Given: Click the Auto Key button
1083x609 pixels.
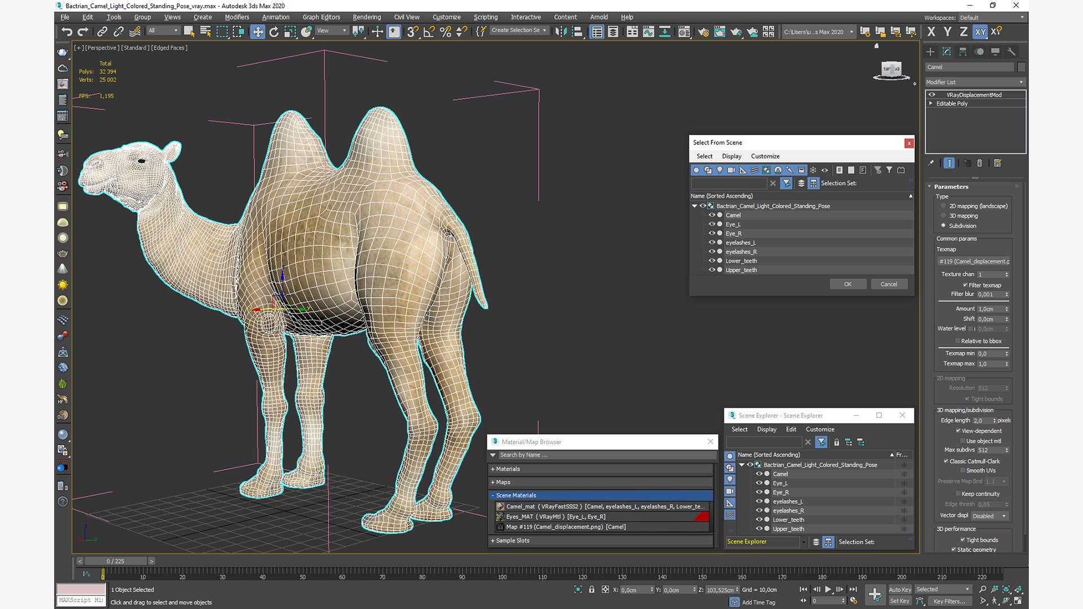Looking at the screenshot, I should (900, 590).
